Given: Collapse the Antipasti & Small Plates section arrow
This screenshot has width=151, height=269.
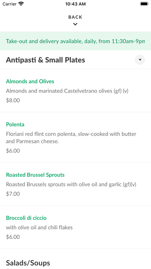Looking at the screenshot, I should click(x=140, y=60).
